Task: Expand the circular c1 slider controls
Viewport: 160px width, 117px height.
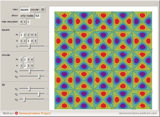Action: tap(47, 71)
